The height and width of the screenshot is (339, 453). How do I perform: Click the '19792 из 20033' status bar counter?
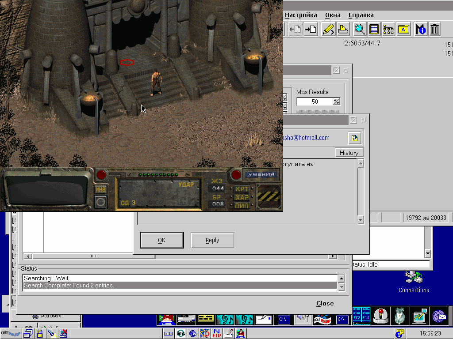click(x=426, y=218)
